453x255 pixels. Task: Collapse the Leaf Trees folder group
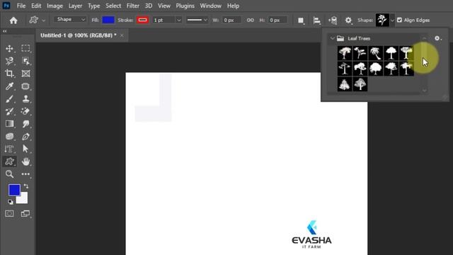pos(332,38)
